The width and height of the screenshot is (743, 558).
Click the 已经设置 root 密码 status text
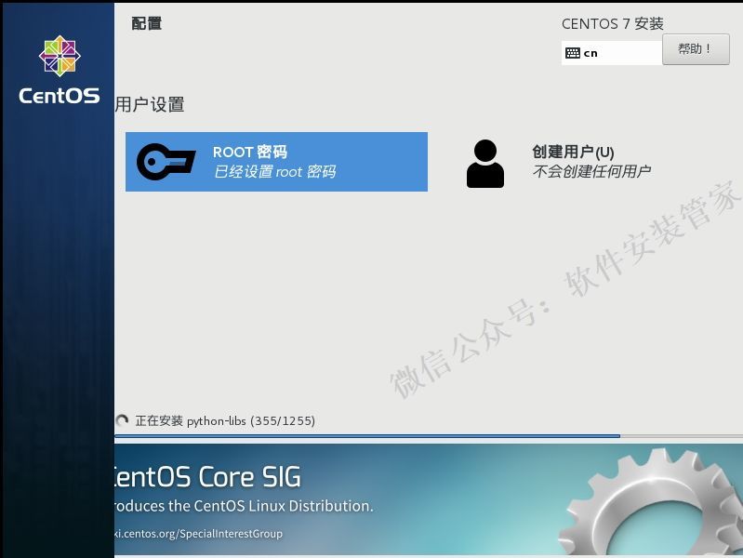coord(275,172)
